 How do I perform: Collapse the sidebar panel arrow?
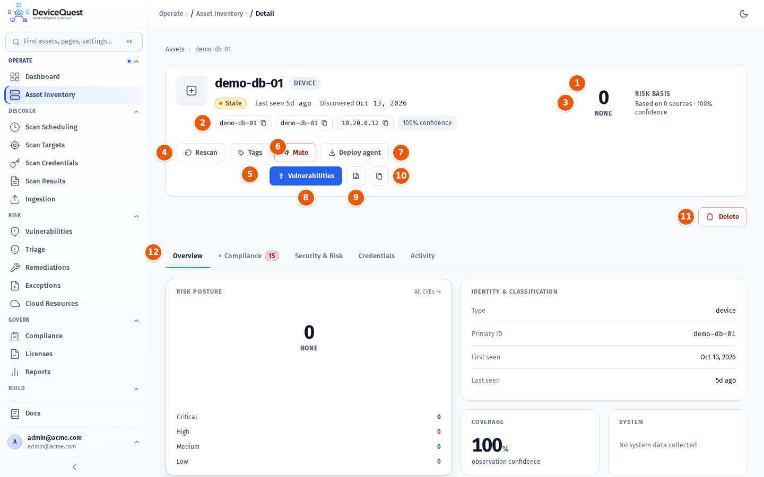point(74,467)
